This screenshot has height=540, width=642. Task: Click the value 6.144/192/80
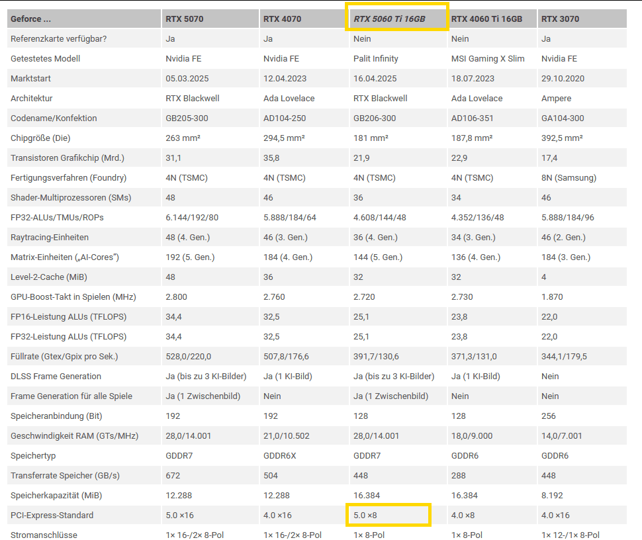point(192,218)
